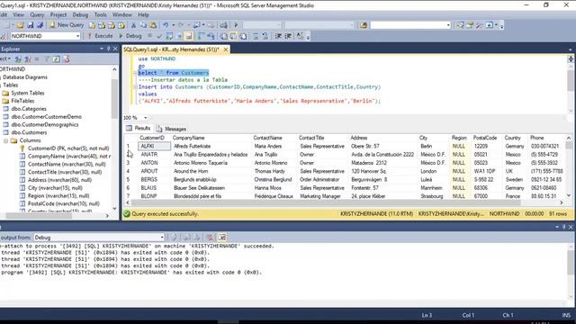Open the Help menu

143,14
